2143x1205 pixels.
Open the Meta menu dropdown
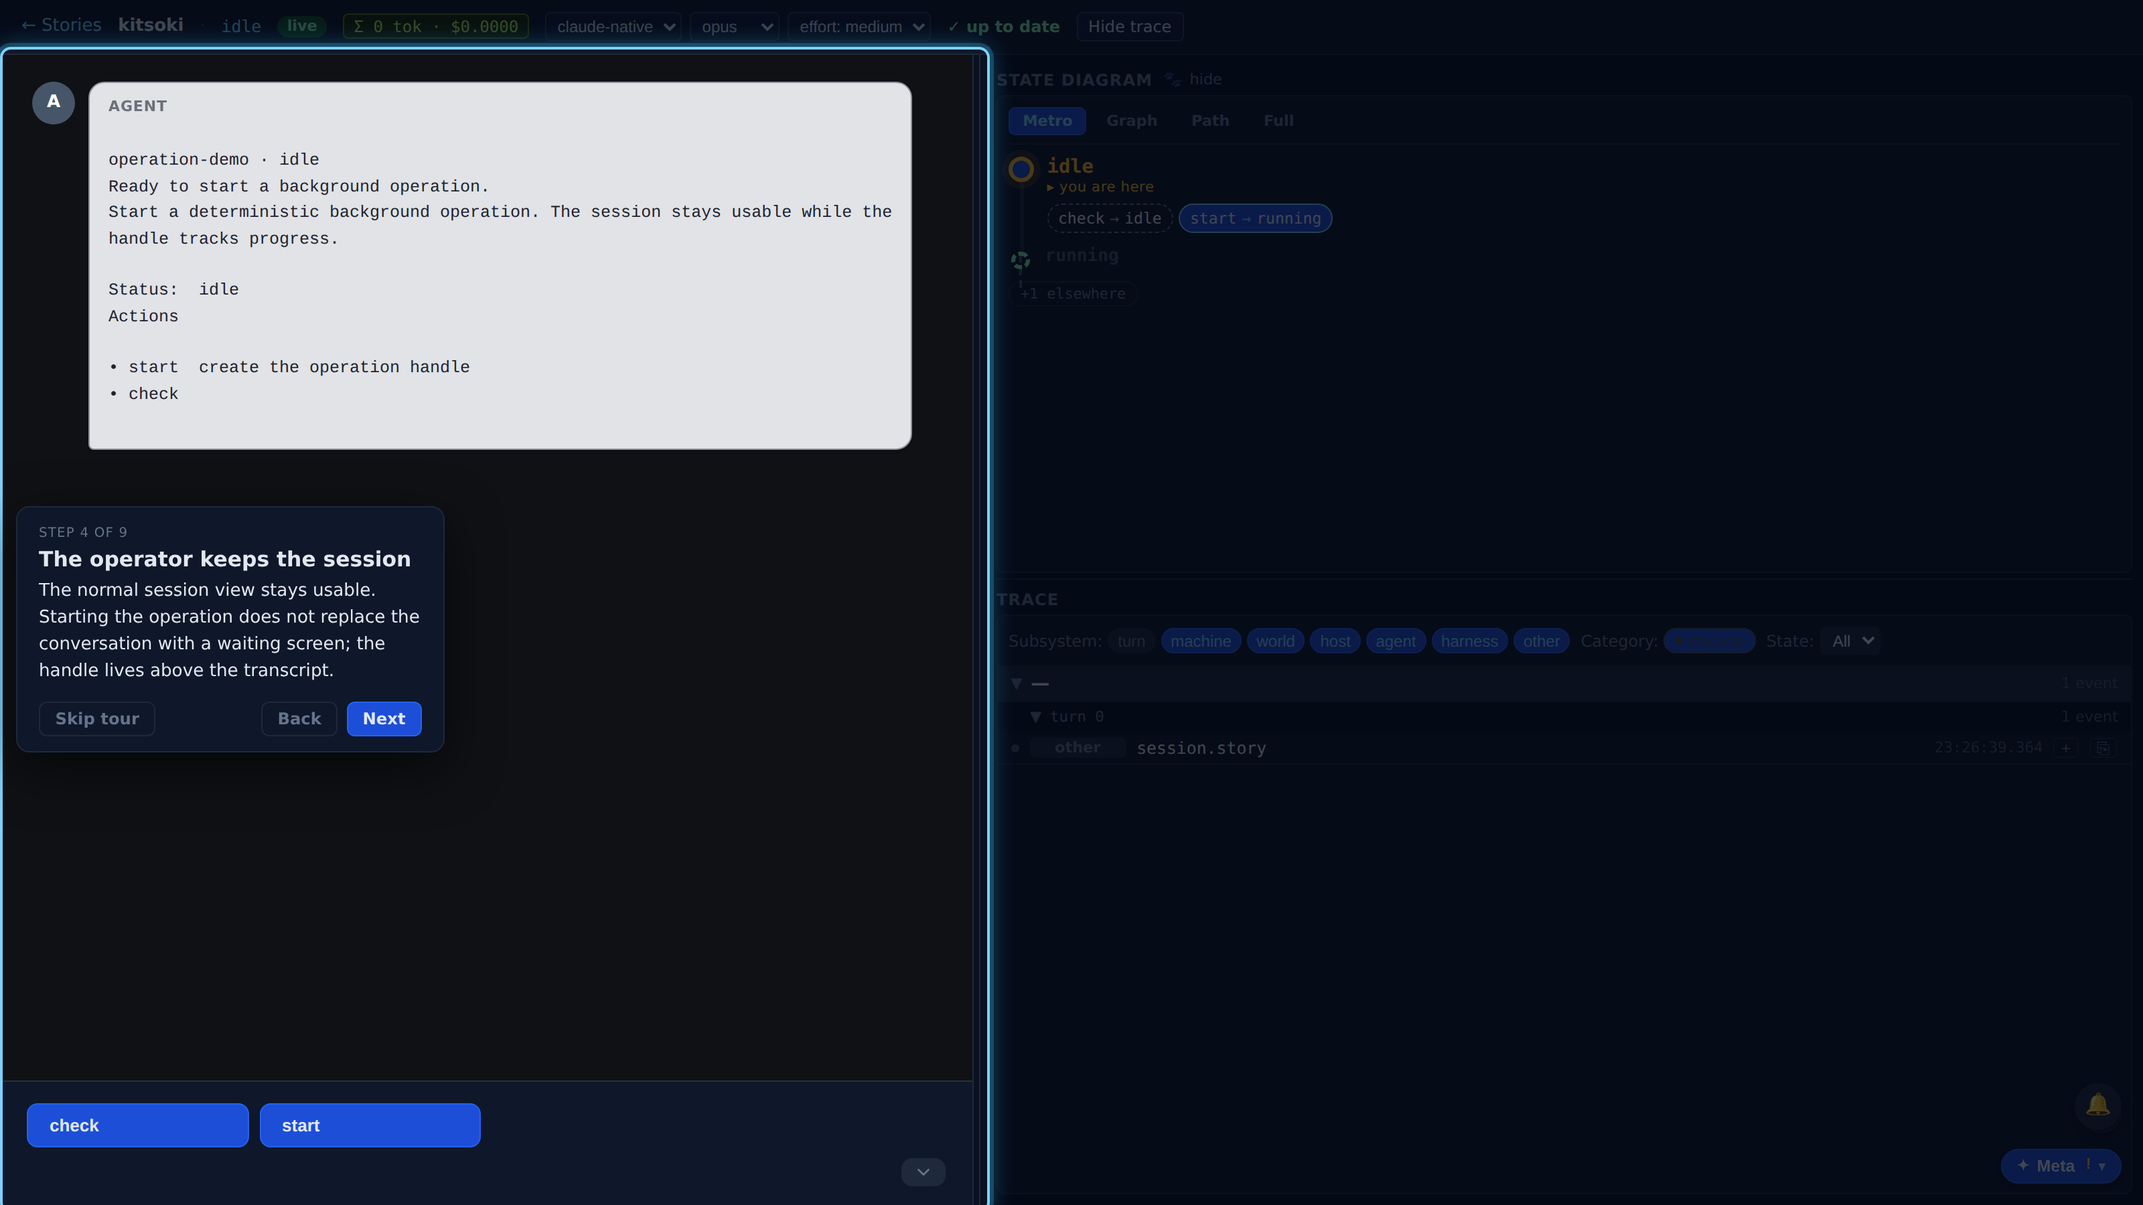pos(2061,1166)
